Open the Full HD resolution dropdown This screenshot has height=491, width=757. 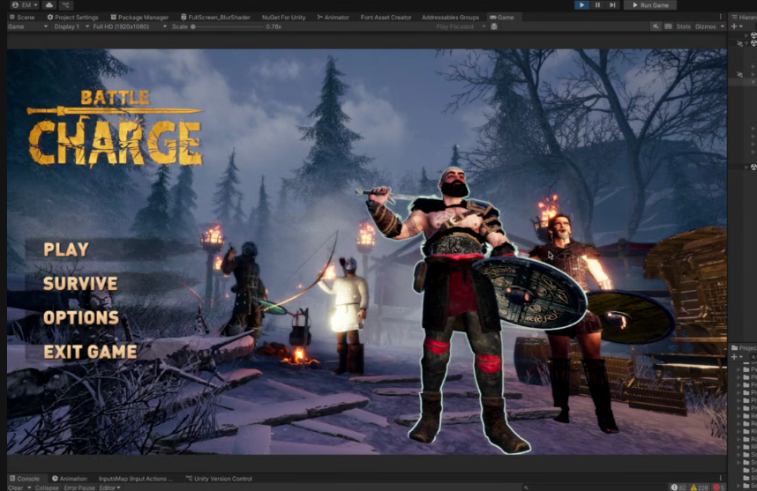click(130, 26)
